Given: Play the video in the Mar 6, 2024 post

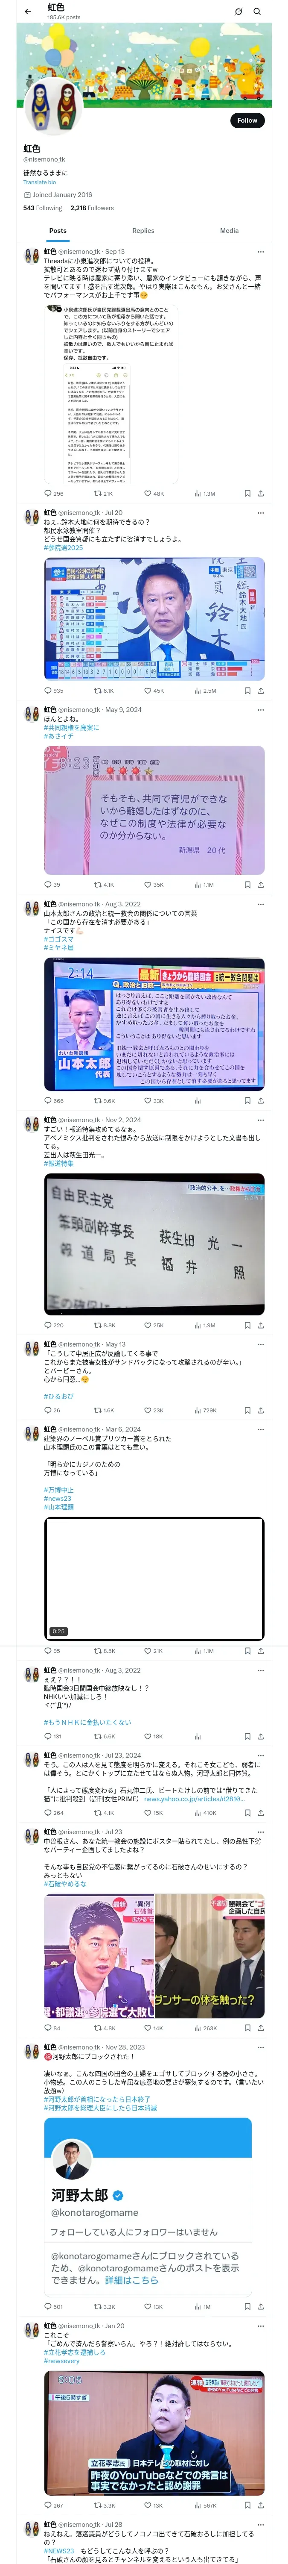Looking at the screenshot, I should tap(154, 1578).
